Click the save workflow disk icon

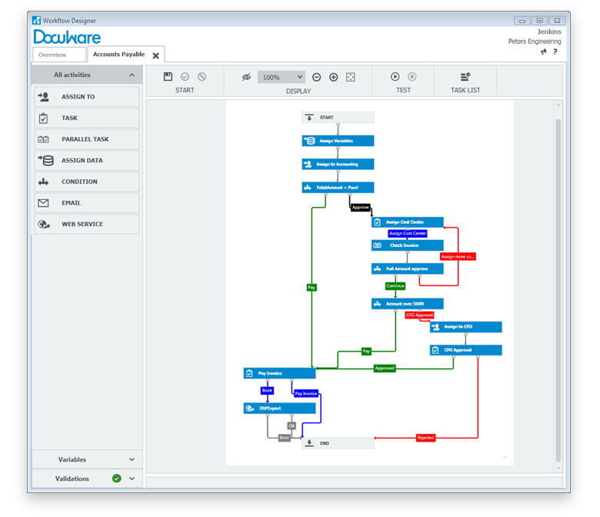point(168,77)
